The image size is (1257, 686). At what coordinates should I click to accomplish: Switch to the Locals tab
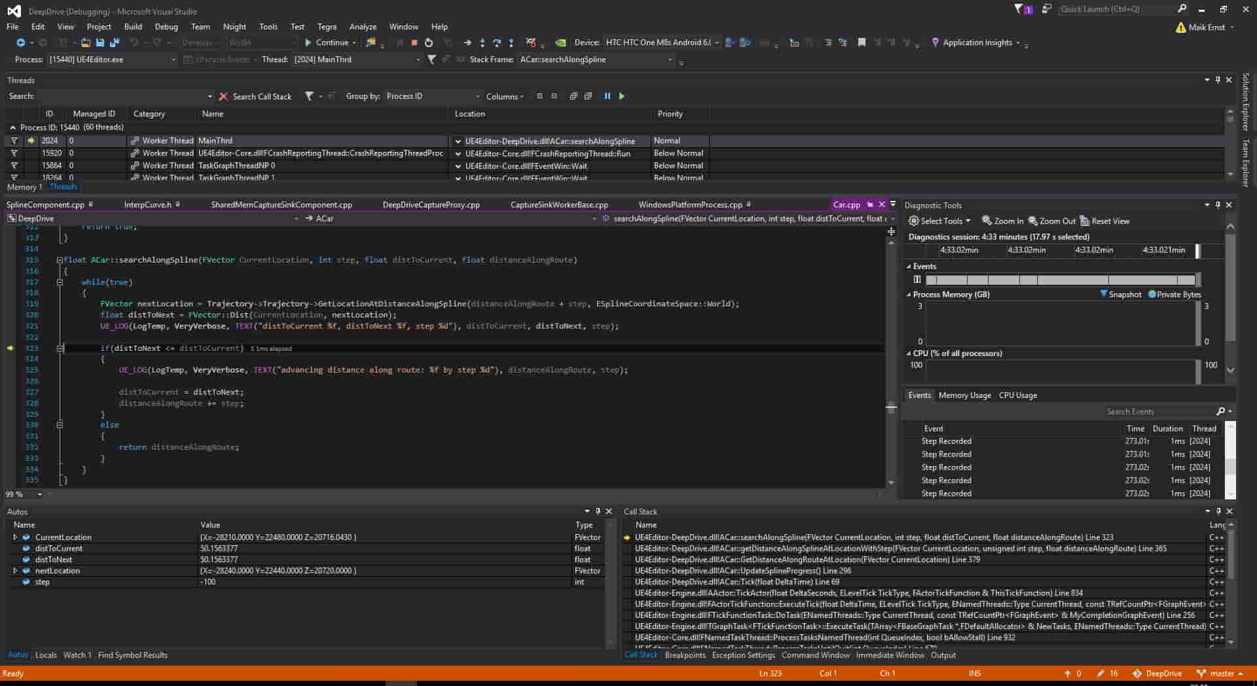coord(46,655)
